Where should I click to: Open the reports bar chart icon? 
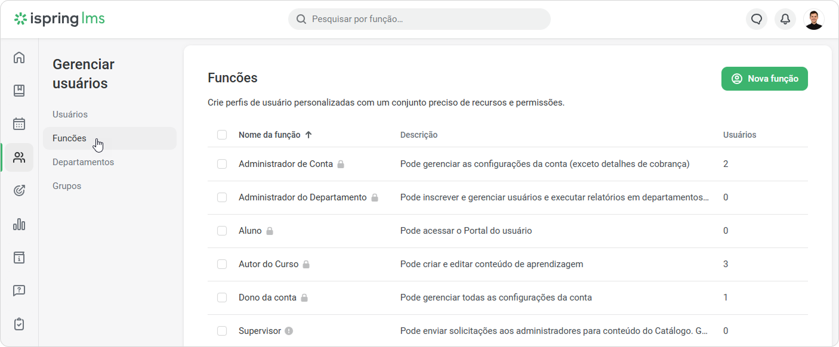click(19, 224)
